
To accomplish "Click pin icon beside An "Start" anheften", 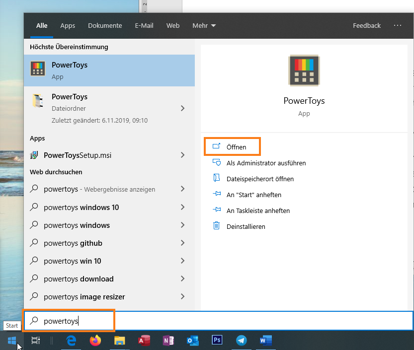I will 217,194.
